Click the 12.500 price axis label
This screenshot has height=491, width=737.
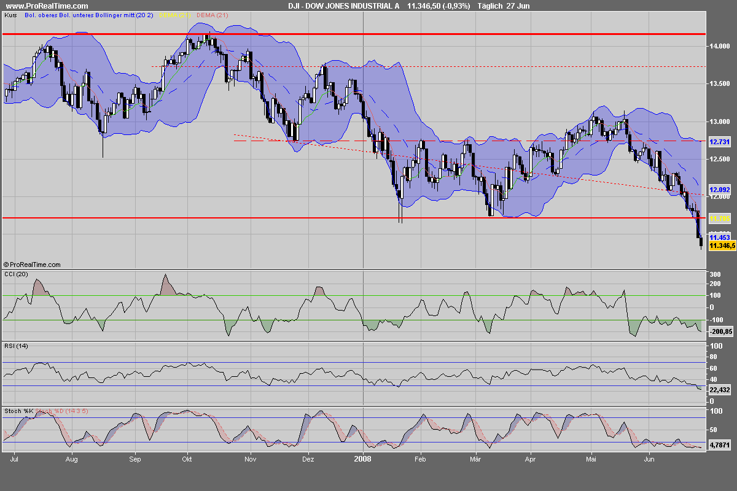tap(719, 160)
